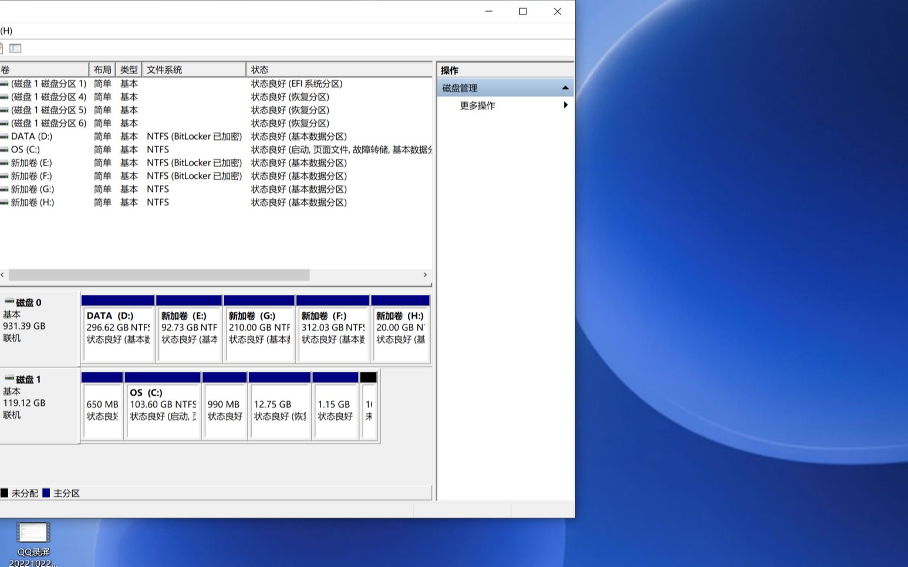Select the 12.75 GB recovery partition block
Viewport: 908px width, 567px height.
pos(279,406)
